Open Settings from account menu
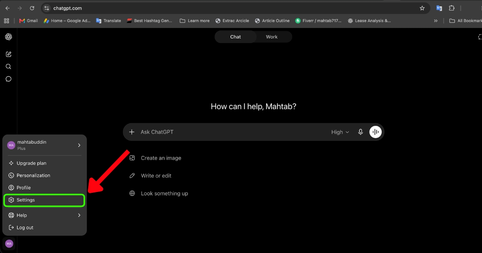This screenshot has height=253, width=482. tap(45, 200)
